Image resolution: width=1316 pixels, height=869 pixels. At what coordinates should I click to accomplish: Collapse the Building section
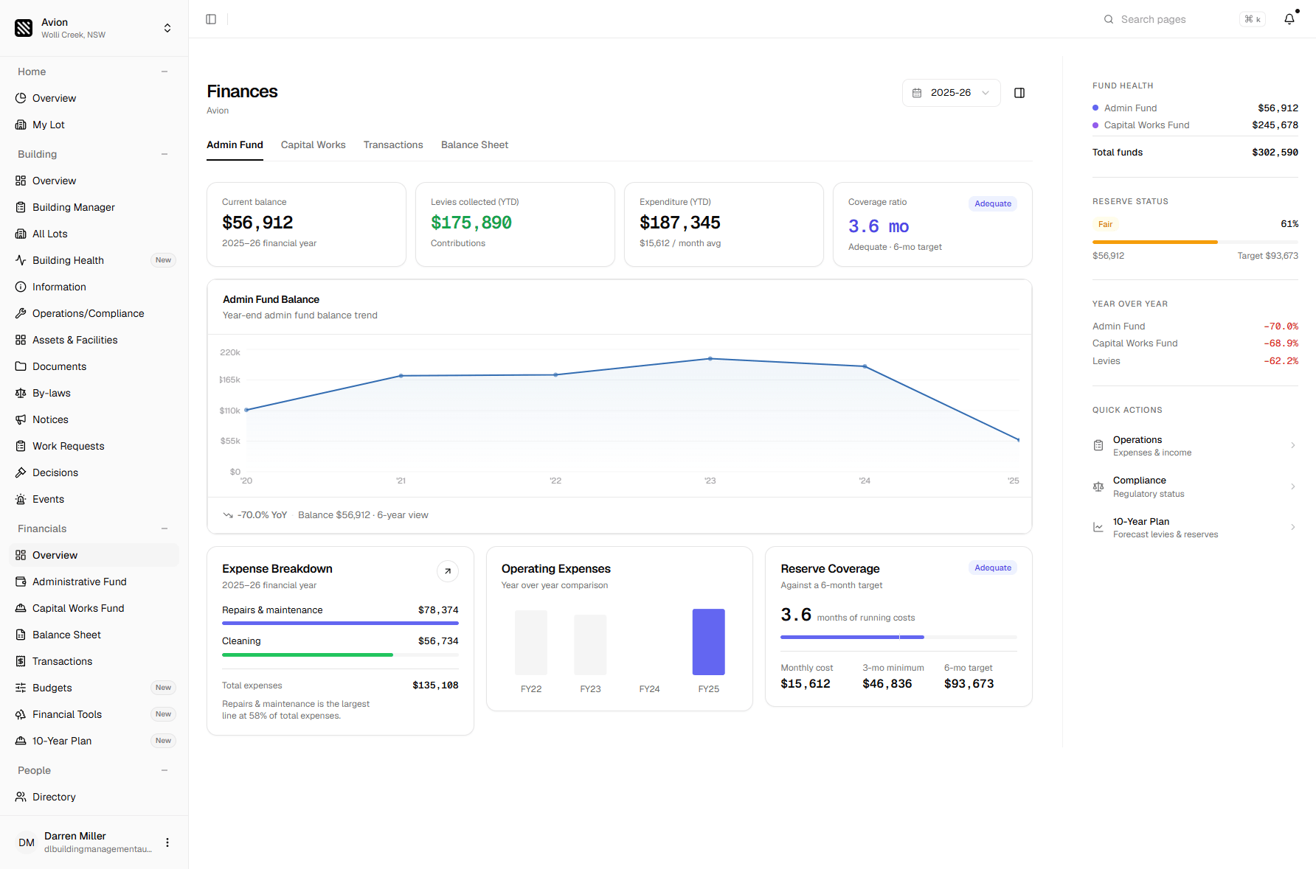pyautogui.click(x=164, y=154)
